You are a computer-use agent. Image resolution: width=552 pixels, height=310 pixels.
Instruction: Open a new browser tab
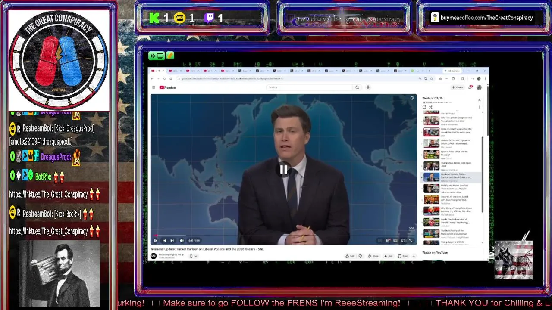coord(429,71)
